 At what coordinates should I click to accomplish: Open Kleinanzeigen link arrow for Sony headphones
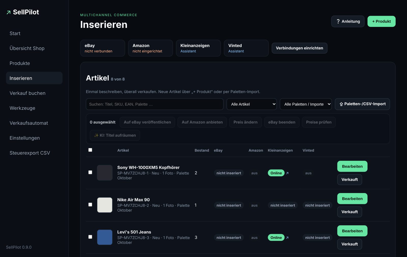pos(287,173)
